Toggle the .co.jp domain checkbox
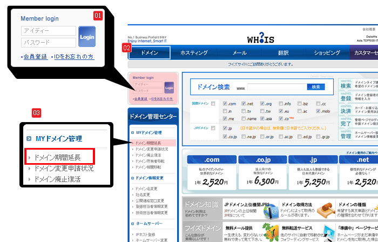 [x=225, y=137]
